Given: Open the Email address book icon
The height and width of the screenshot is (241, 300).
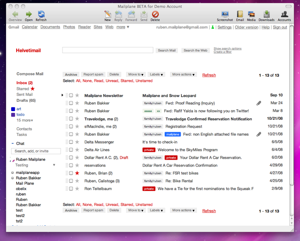Looking at the screenshot, I should (x=240, y=14).
